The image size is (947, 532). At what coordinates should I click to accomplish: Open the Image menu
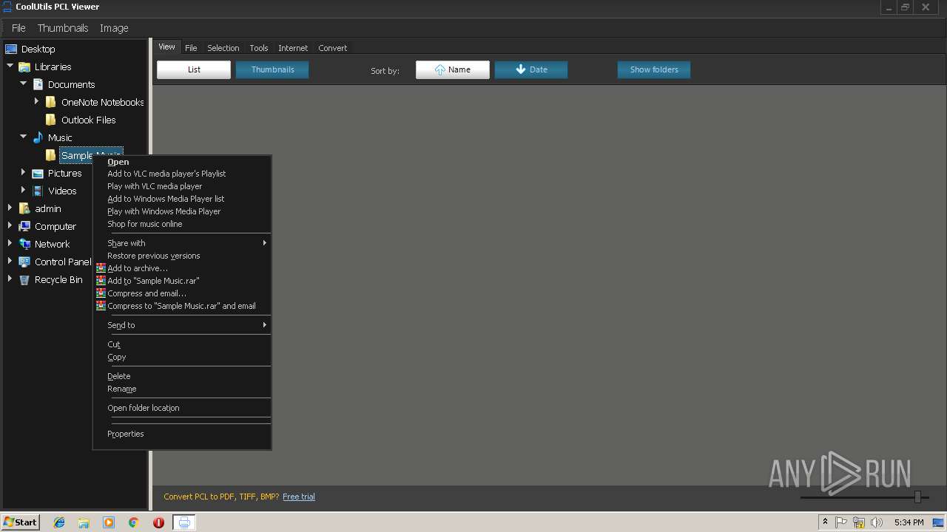point(114,28)
